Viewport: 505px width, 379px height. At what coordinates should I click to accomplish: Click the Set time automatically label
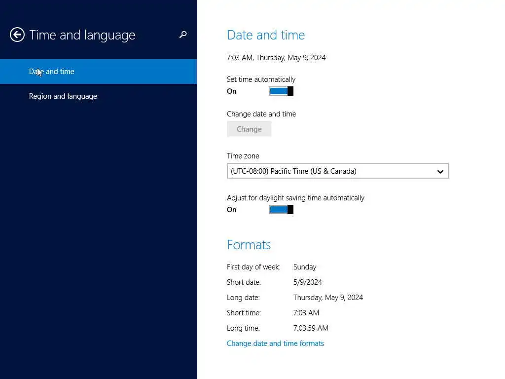tap(261, 79)
